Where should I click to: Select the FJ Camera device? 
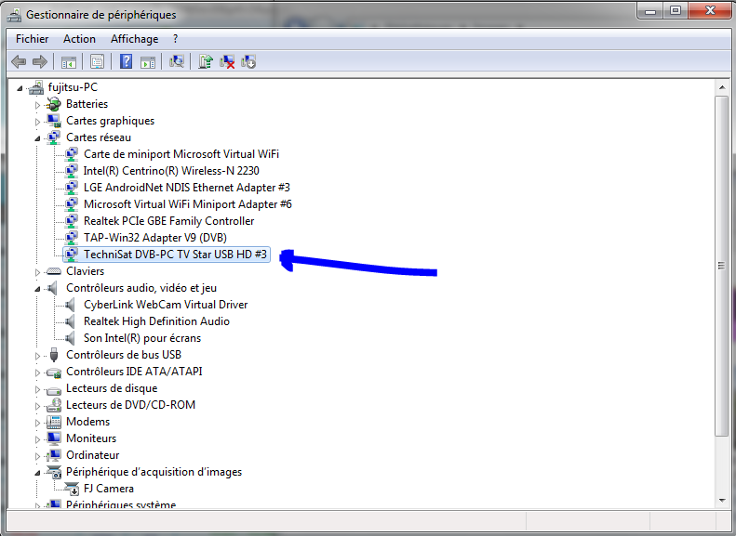pyautogui.click(x=108, y=489)
